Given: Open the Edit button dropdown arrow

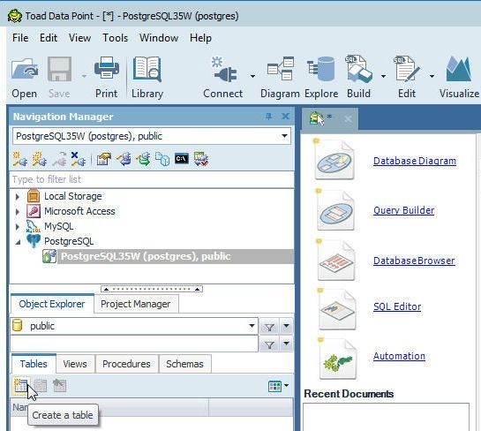Looking at the screenshot, I should (432, 76).
